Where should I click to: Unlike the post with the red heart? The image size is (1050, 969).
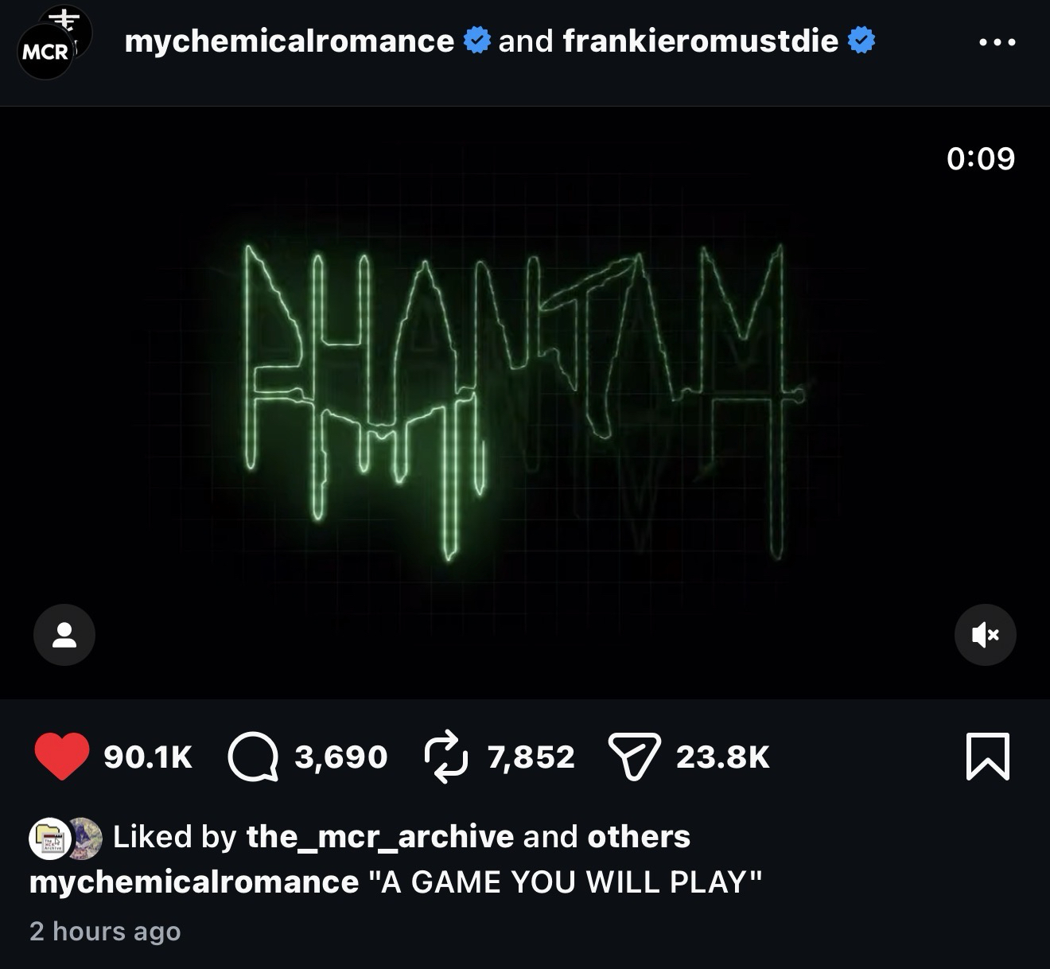pos(61,756)
